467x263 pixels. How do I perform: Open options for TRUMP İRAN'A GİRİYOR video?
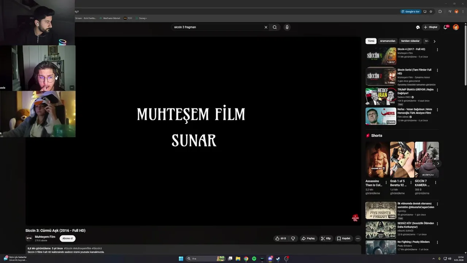(x=437, y=90)
